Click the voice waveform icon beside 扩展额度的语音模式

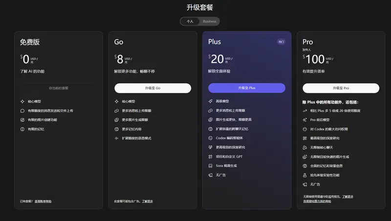coord(116,139)
